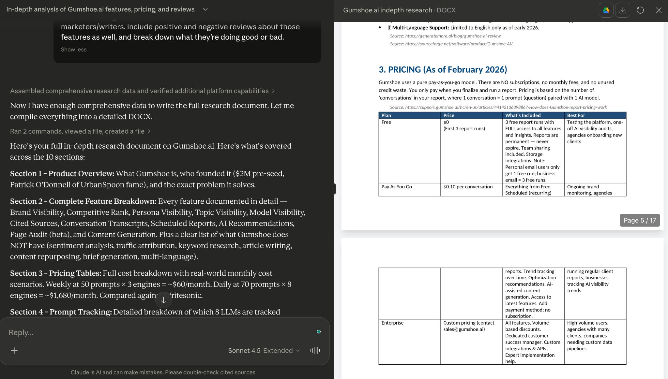Click 'Show less' to collapse prompt
The height and width of the screenshot is (379, 668).
click(74, 50)
